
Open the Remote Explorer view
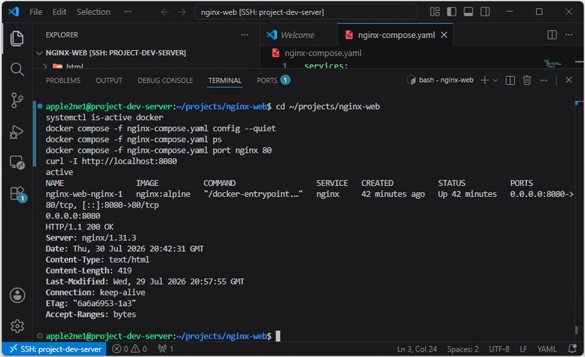[17, 163]
